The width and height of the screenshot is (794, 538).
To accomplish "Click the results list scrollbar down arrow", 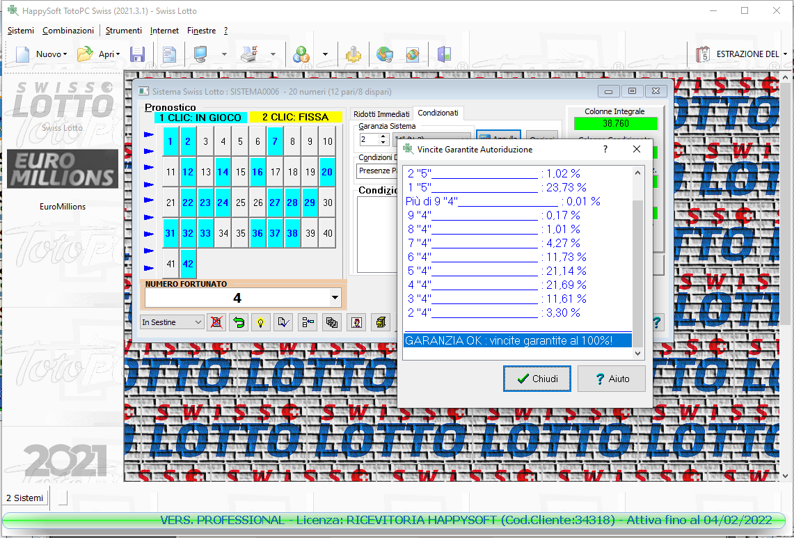I will tap(637, 354).
